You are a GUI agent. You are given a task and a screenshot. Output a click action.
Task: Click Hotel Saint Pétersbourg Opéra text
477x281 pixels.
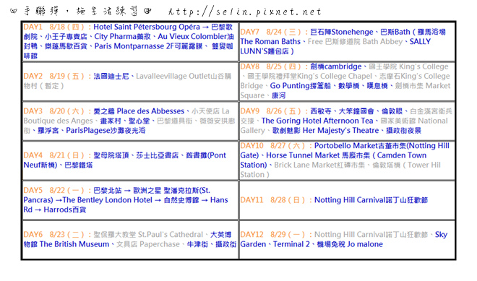point(147,27)
